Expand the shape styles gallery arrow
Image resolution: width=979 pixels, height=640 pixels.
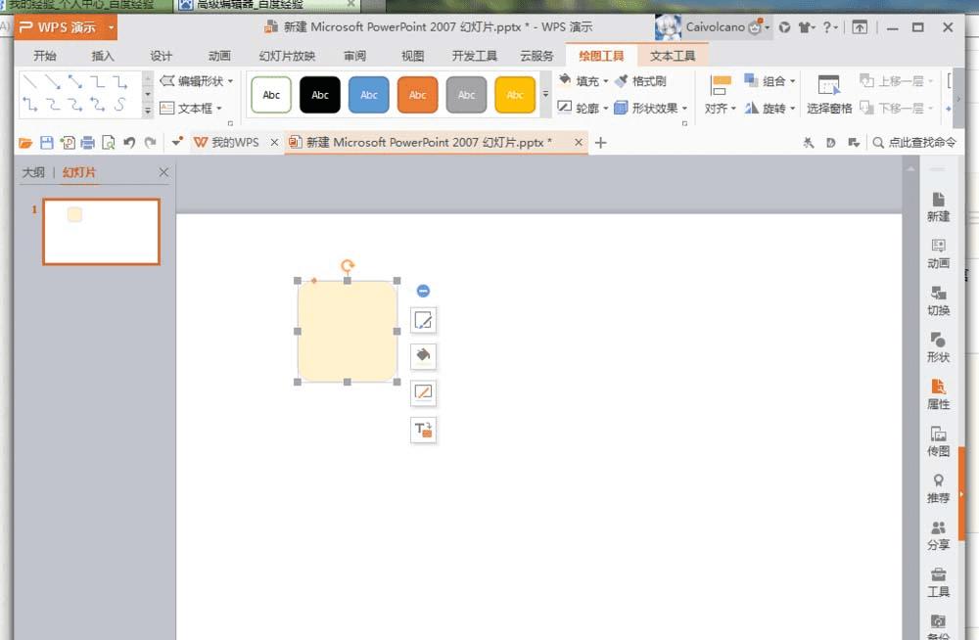(545, 94)
